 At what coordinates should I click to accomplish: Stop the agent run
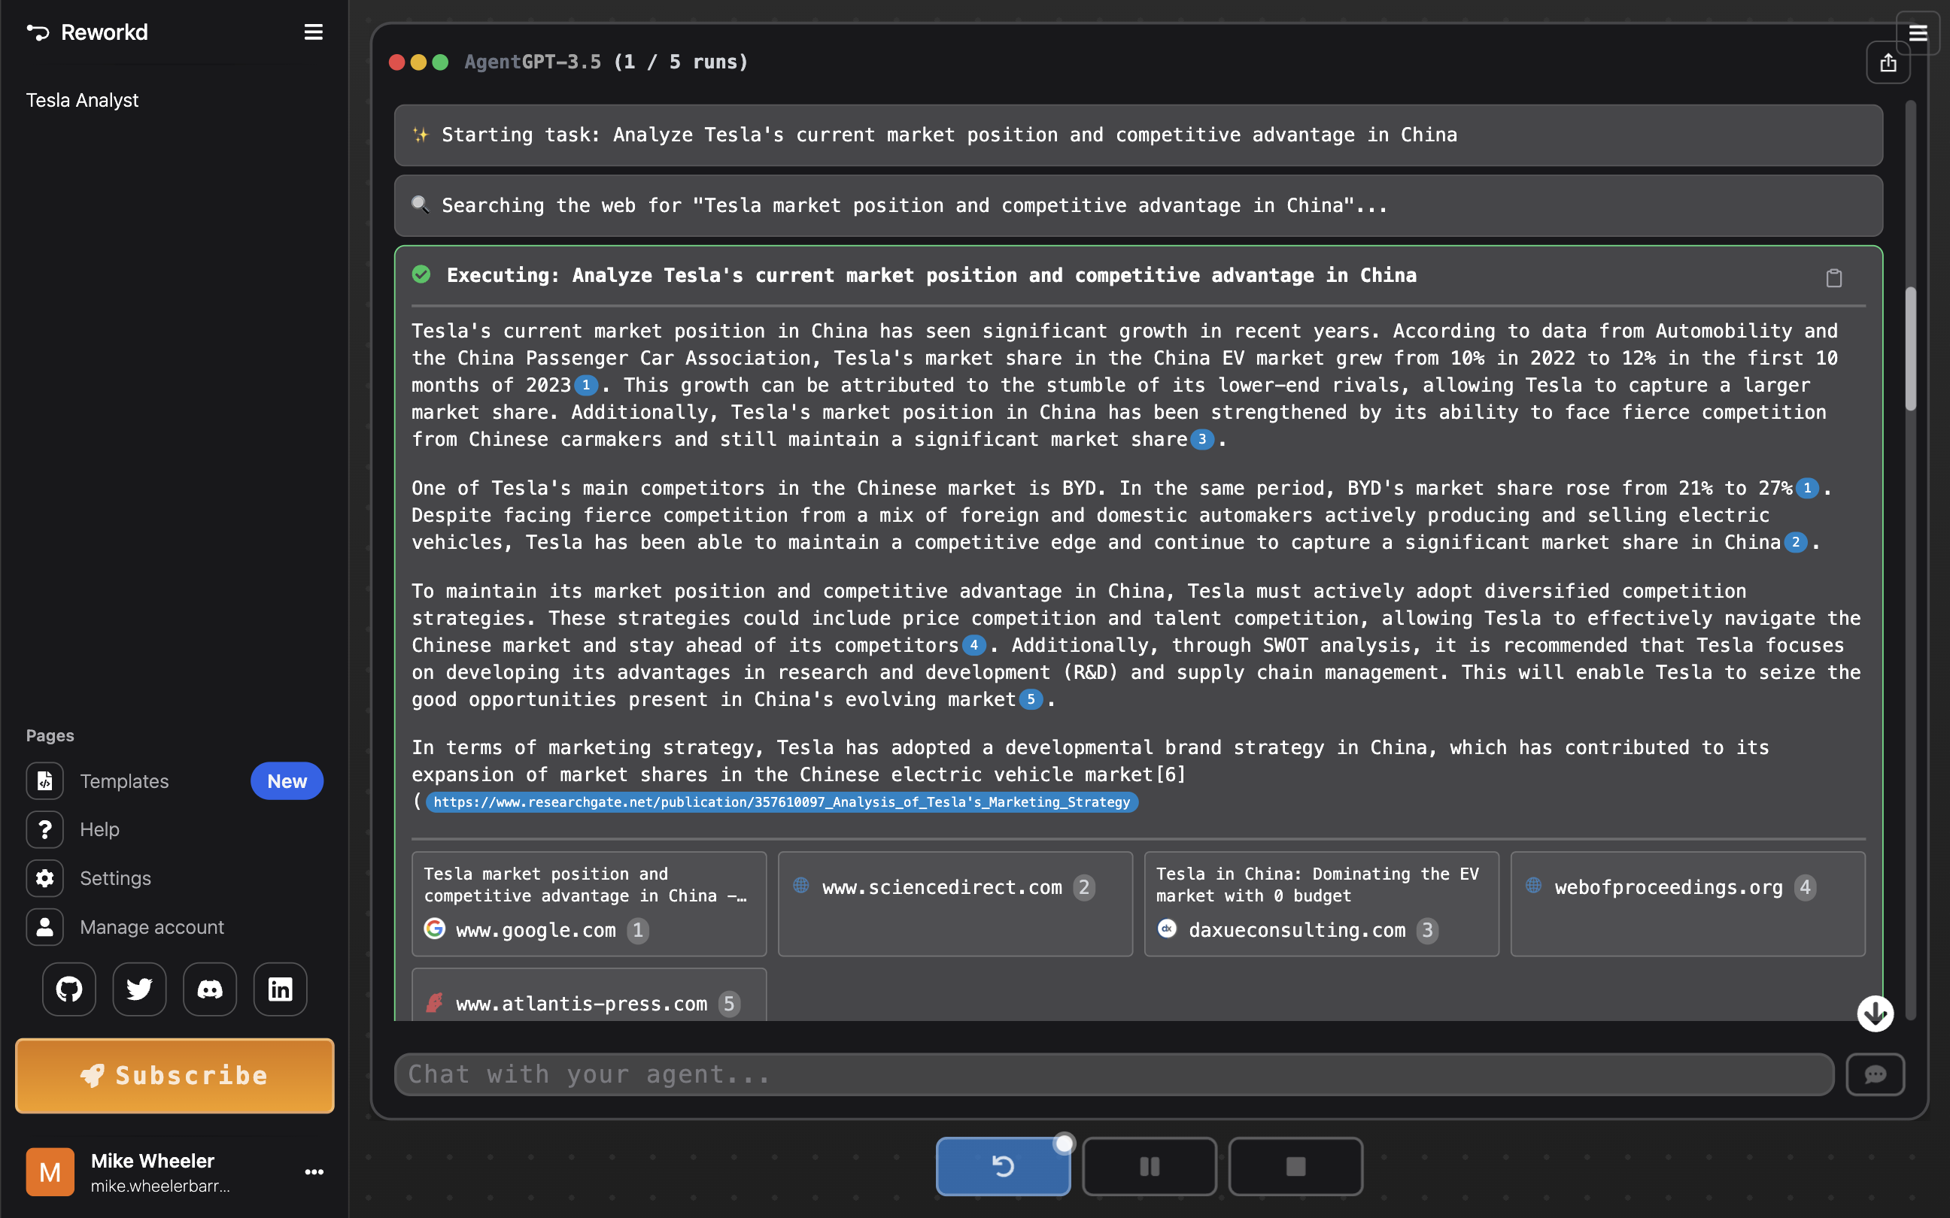coord(1295,1166)
